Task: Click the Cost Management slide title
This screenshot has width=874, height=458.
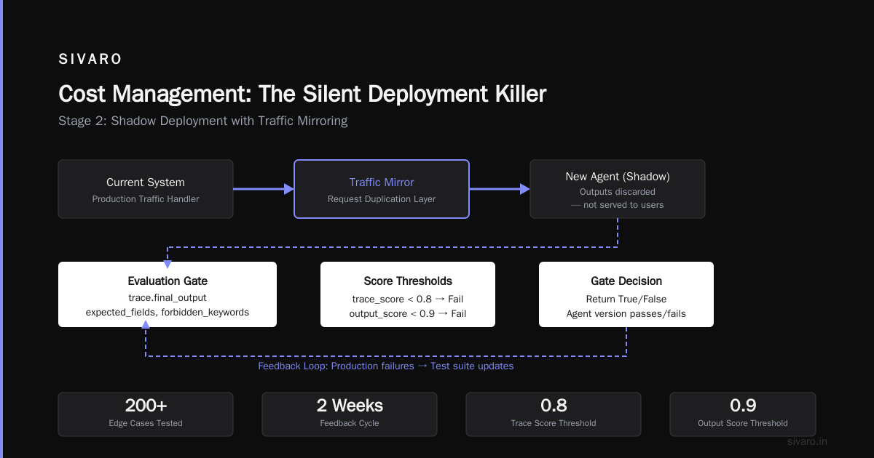Action: click(x=302, y=94)
